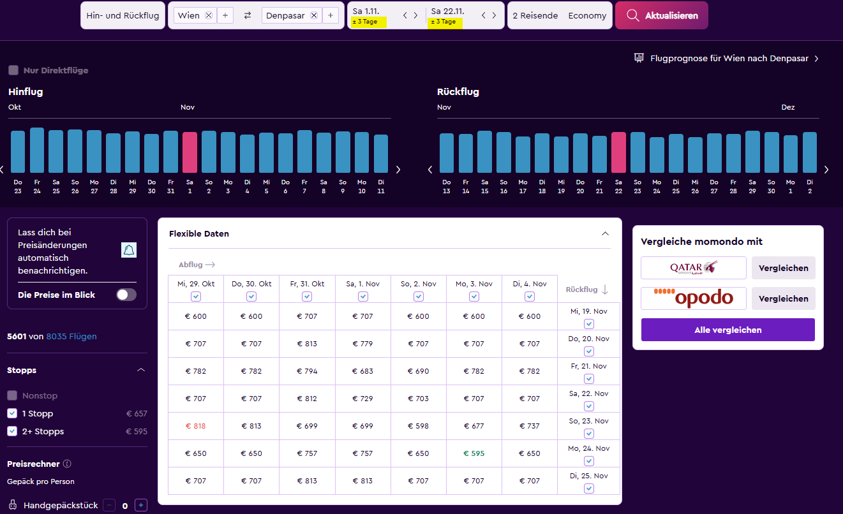Click the price alert bell icon
Screen dimensions: 843x514
click(x=129, y=250)
